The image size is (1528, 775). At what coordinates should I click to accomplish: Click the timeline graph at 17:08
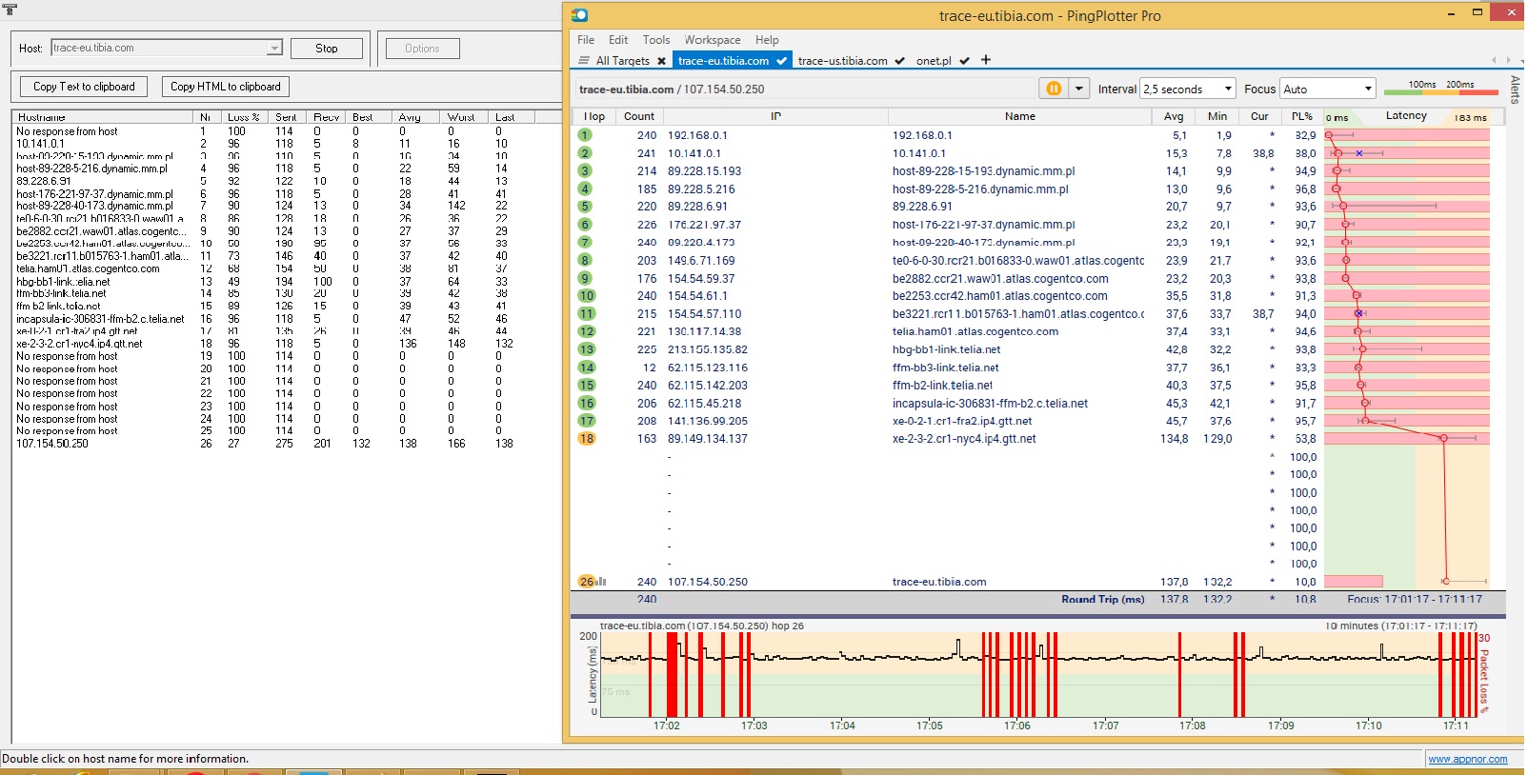pos(1193,674)
